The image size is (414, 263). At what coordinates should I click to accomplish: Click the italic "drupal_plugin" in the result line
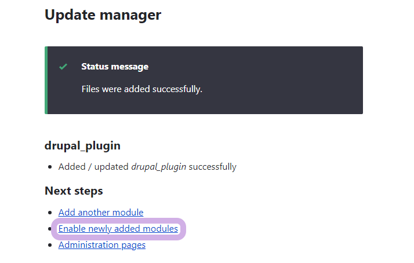coord(158,167)
